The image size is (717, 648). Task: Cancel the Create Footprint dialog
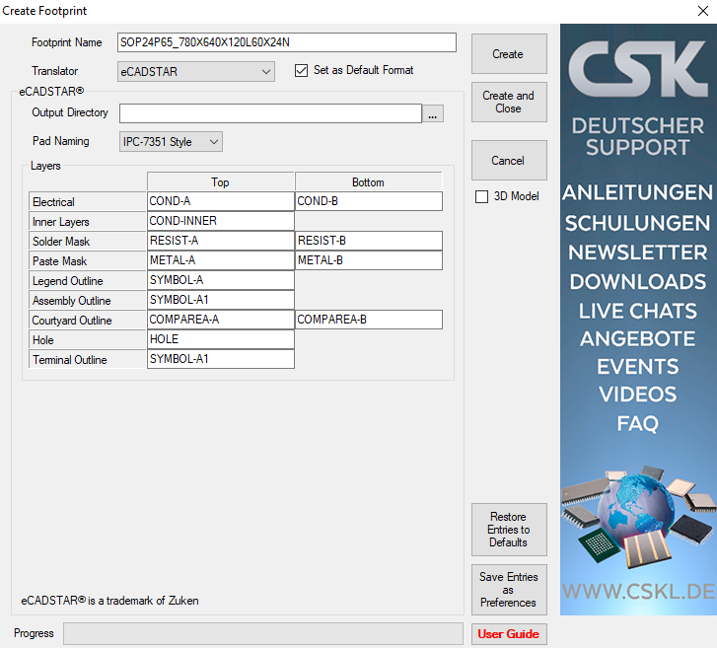(x=509, y=161)
